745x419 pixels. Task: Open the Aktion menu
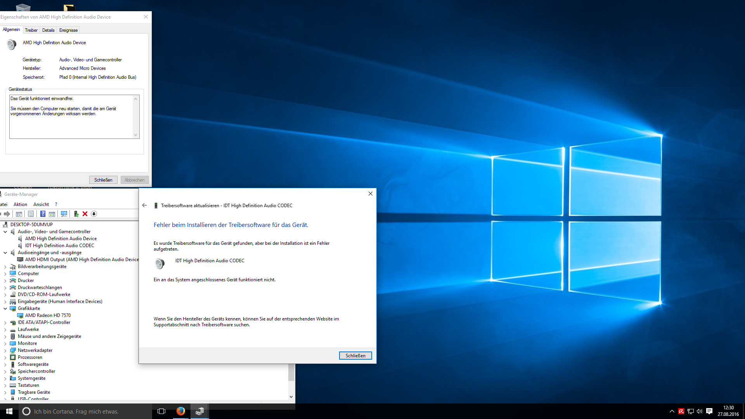pos(20,204)
